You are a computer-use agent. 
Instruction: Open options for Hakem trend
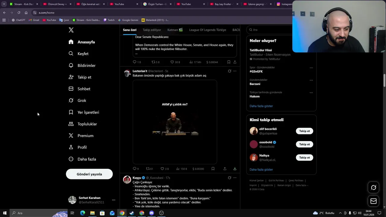tap(311, 93)
